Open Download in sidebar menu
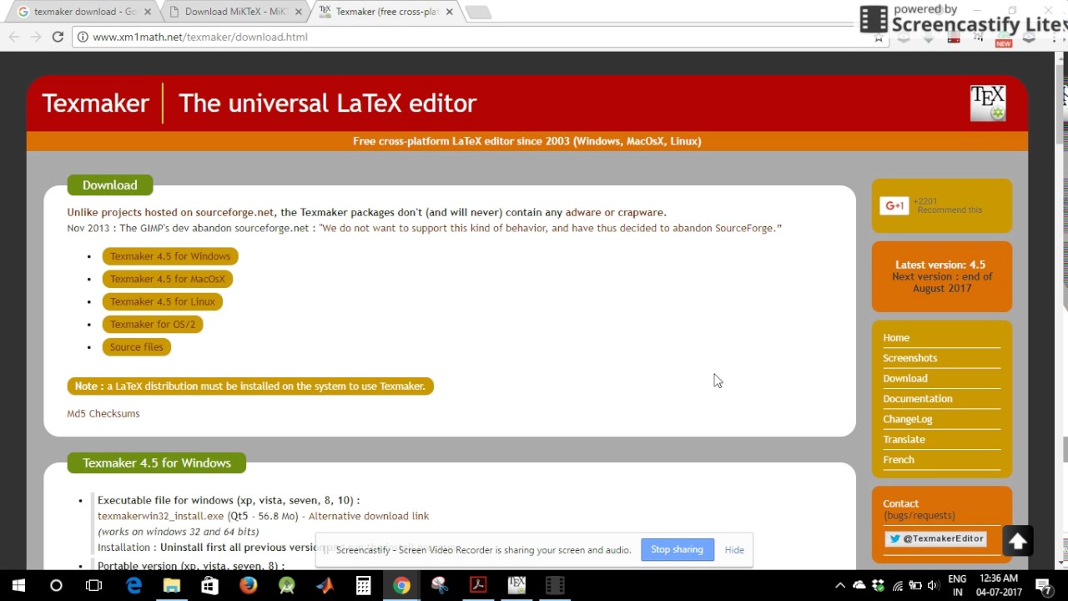Viewport: 1068px width, 601px height. coord(905,378)
